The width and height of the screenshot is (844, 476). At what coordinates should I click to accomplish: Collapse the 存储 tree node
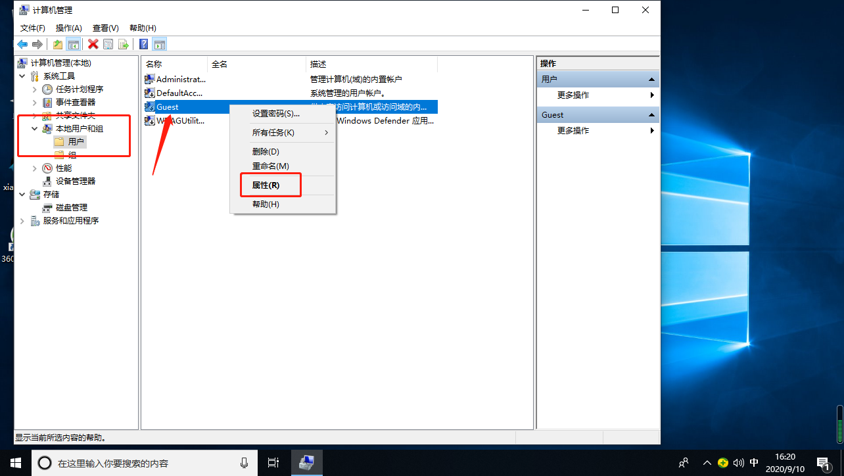(x=22, y=195)
